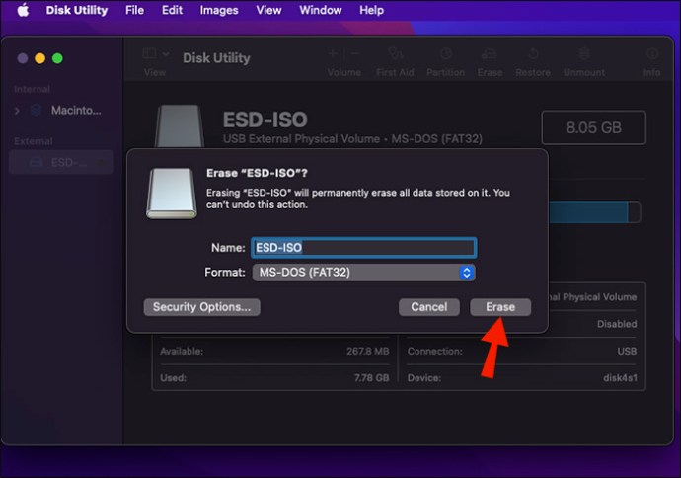
Task: Click the Info toolbar icon
Action: click(652, 54)
